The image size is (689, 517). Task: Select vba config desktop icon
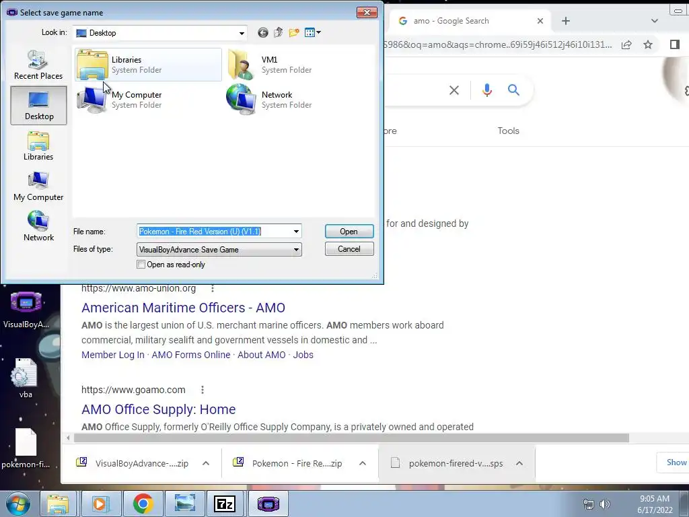26,378
